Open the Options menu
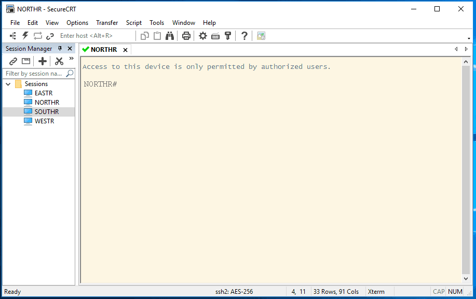 pyautogui.click(x=77, y=23)
